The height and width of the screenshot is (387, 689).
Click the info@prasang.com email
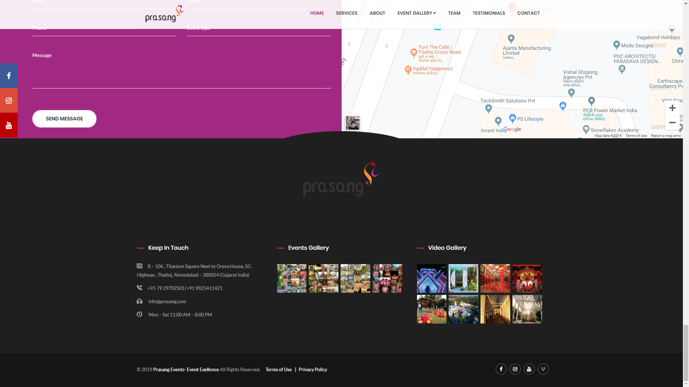point(167,301)
